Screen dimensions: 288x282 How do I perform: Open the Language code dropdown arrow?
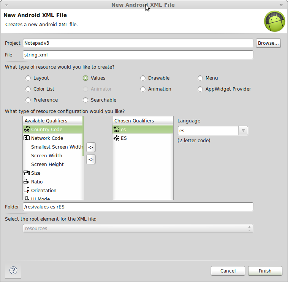(243, 131)
